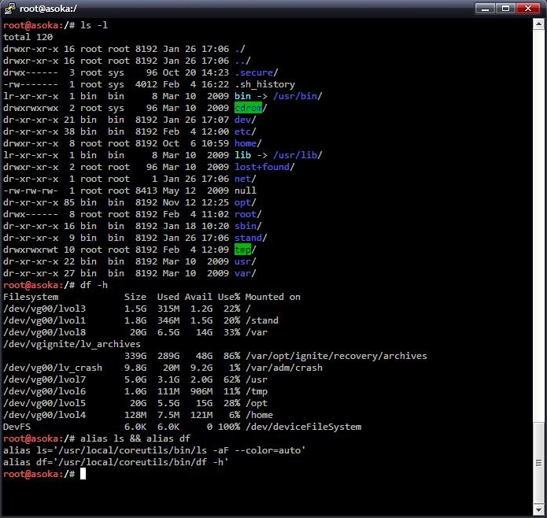Click the drwxrwxrwt permissions string

31,250
